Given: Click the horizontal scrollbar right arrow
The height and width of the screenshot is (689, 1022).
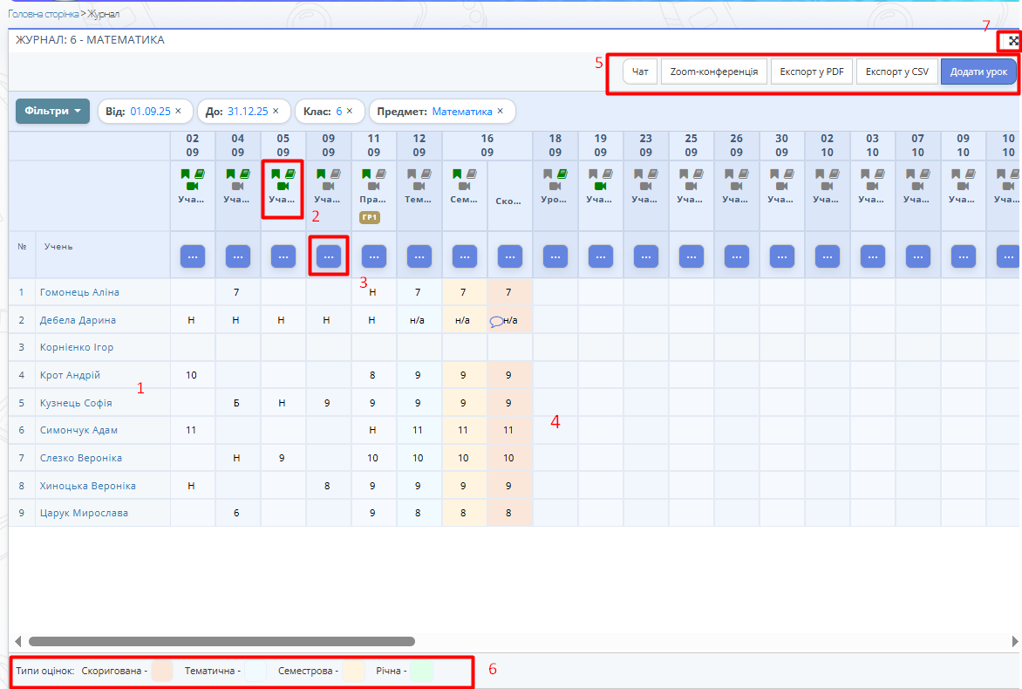Looking at the screenshot, I should coord(1015,641).
